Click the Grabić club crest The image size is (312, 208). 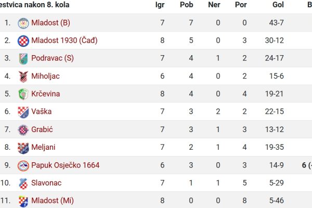[x=23, y=130]
